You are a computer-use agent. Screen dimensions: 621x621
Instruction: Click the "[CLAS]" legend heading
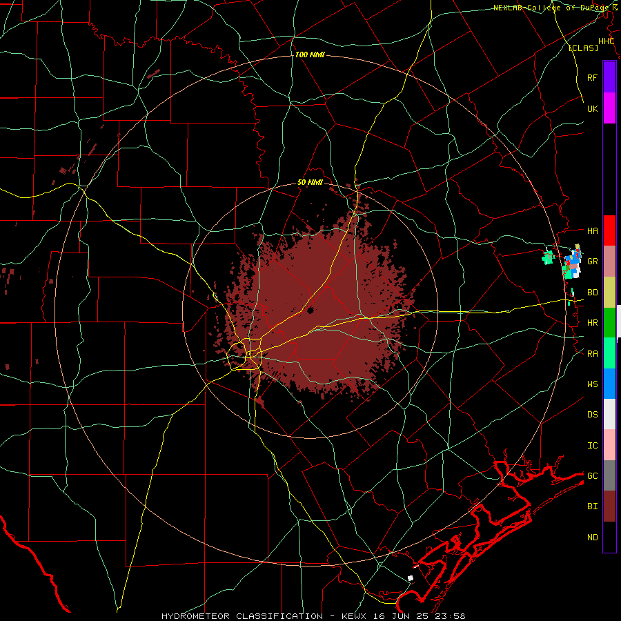pyautogui.click(x=583, y=48)
